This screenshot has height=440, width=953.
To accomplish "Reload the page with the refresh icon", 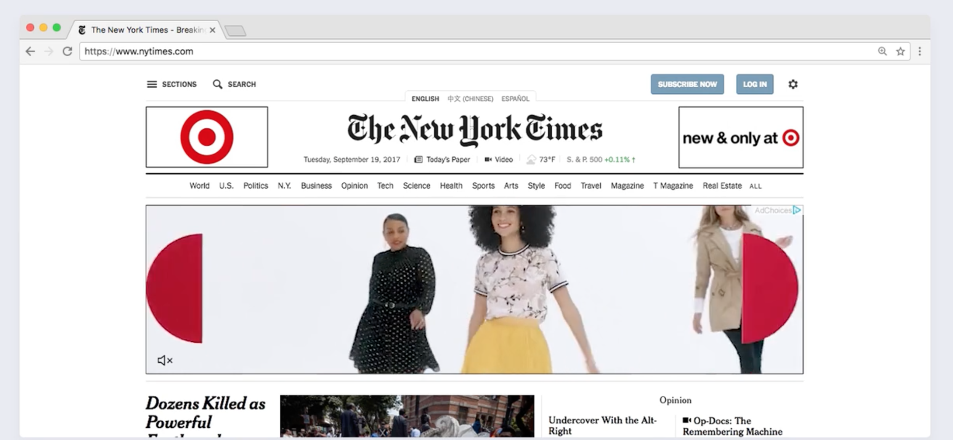I will coord(67,51).
